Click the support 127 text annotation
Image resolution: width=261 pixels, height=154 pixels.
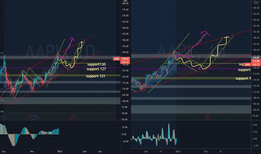[x=96, y=69]
